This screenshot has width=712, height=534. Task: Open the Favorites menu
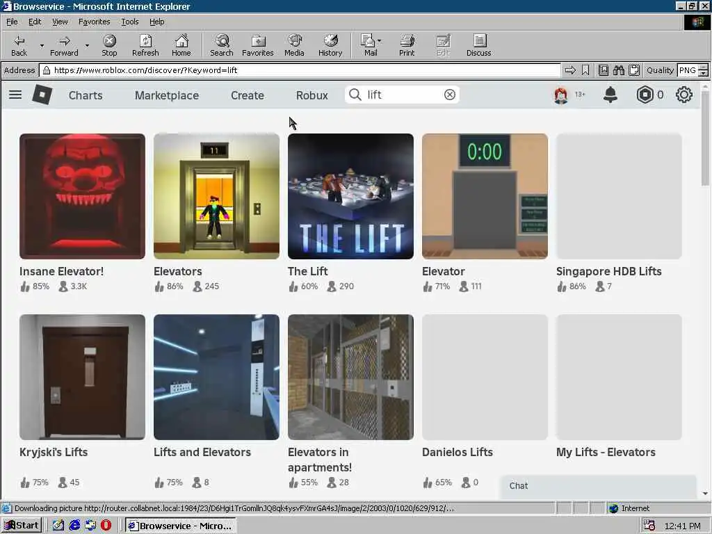pos(94,22)
